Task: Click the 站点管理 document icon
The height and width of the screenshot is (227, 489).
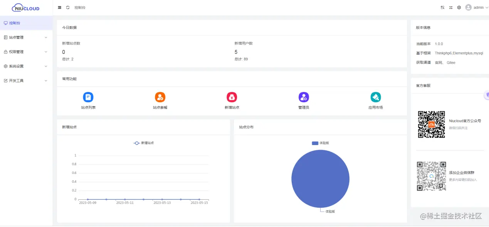Action: pyautogui.click(x=5, y=37)
